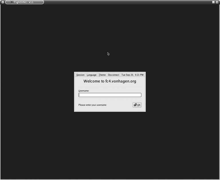This screenshot has width=220, height=180.
Task: Open the window menu button in the title bar
Action: point(3,2)
